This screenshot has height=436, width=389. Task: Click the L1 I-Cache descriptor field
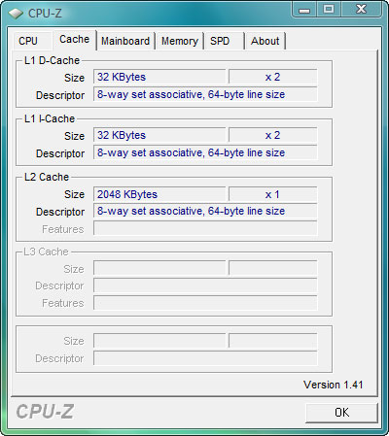pos(205,152)
